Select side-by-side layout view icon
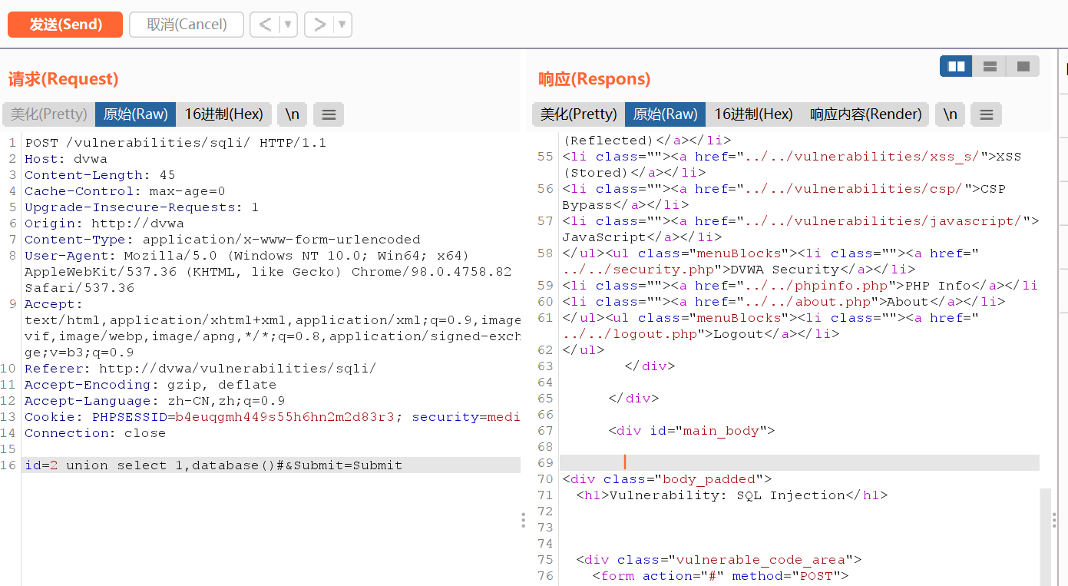 coord(956,67)
